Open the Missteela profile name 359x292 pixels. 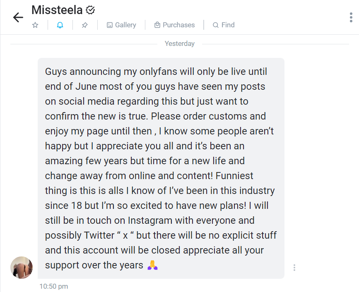tap(57, 10)
